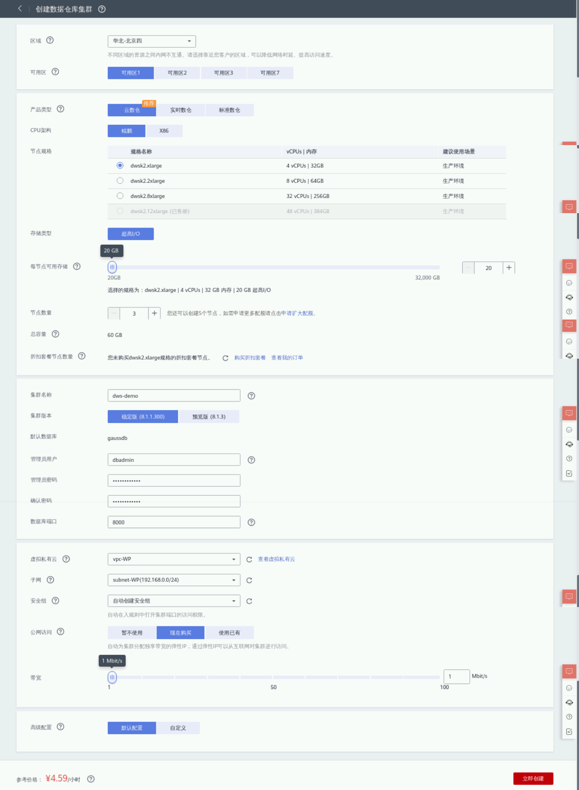Switch to 可用区1
This screenshot has width=579, height=790.
point(131,73)
